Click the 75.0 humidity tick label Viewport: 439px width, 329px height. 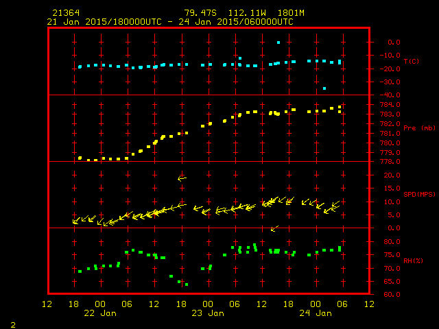click(392, 255)
